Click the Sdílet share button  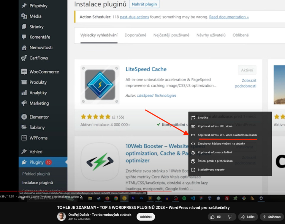pyautogui.click(x=248, y=217)
